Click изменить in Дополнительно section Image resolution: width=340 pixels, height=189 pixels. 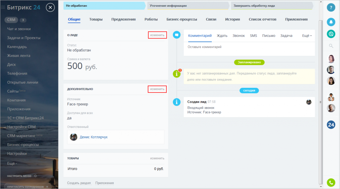tap(157, 89)
